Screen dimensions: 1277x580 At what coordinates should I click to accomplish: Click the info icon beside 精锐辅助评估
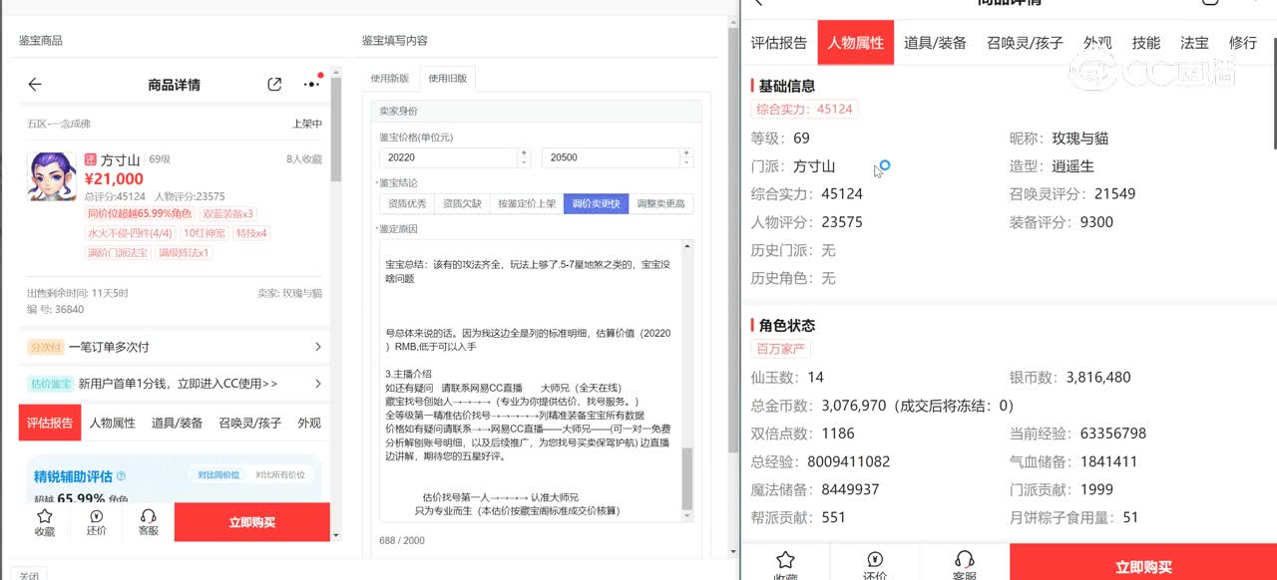pyautogui.click(x=122, y=476)
